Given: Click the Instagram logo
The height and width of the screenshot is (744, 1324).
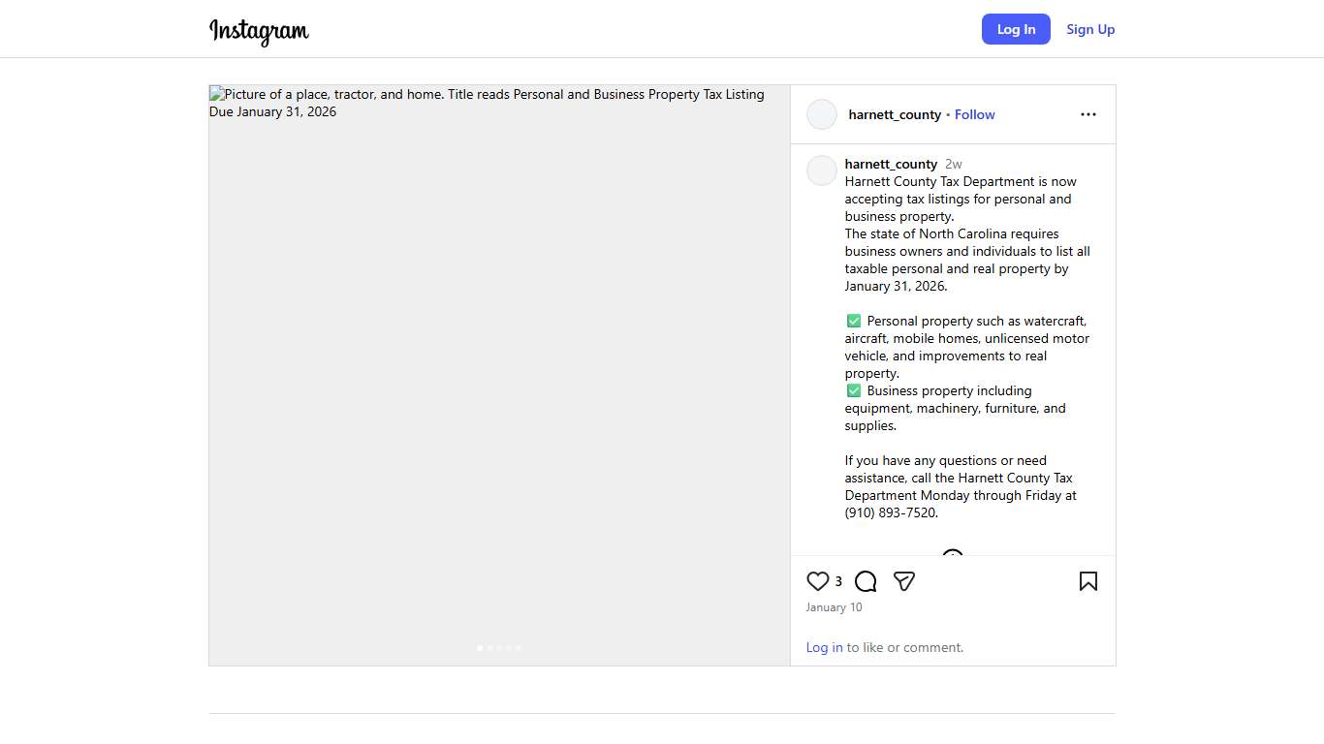Looking at the screenshot, I should click(x=259, y=30).
